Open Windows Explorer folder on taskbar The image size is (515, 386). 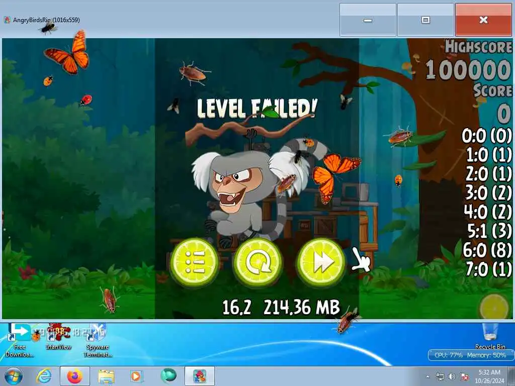coord(106,376)
